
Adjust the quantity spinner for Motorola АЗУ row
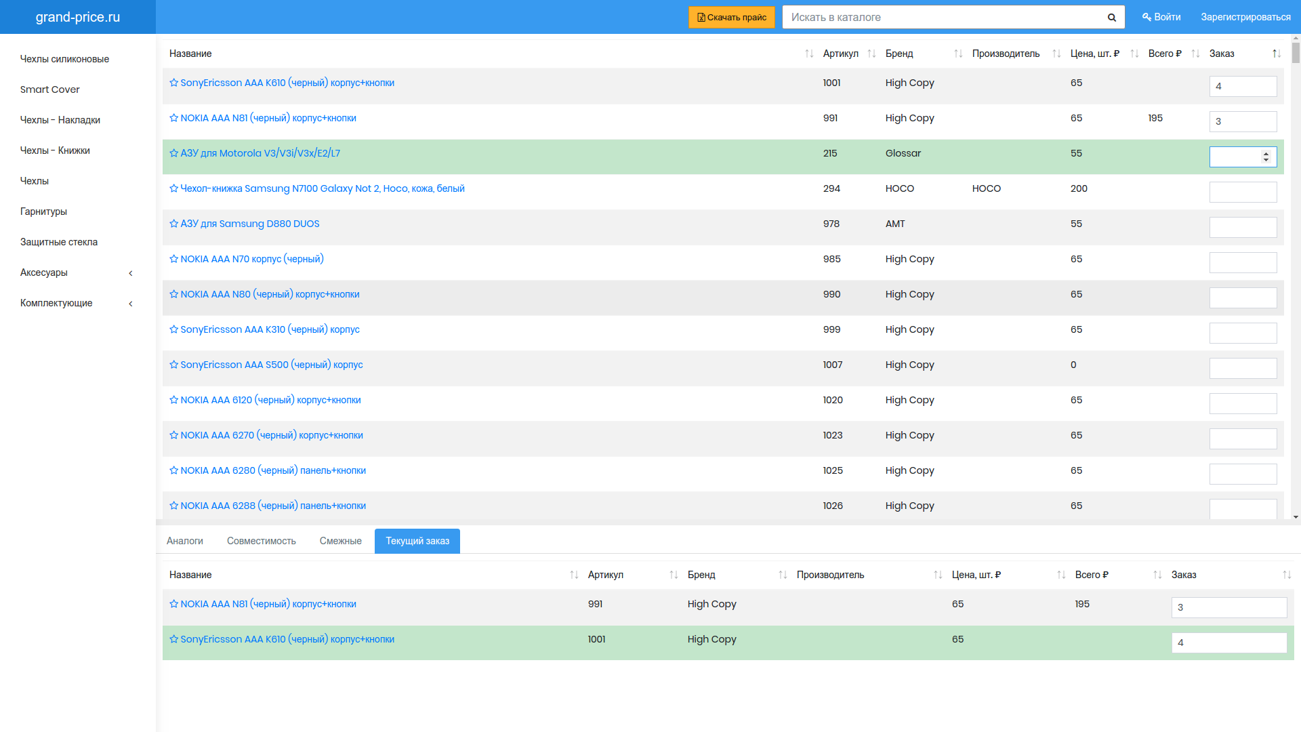[x=1266, y=157]
